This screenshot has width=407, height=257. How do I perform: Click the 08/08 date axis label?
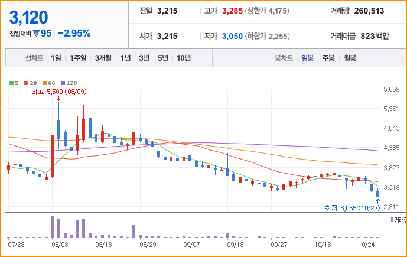(x=60, y=245)
